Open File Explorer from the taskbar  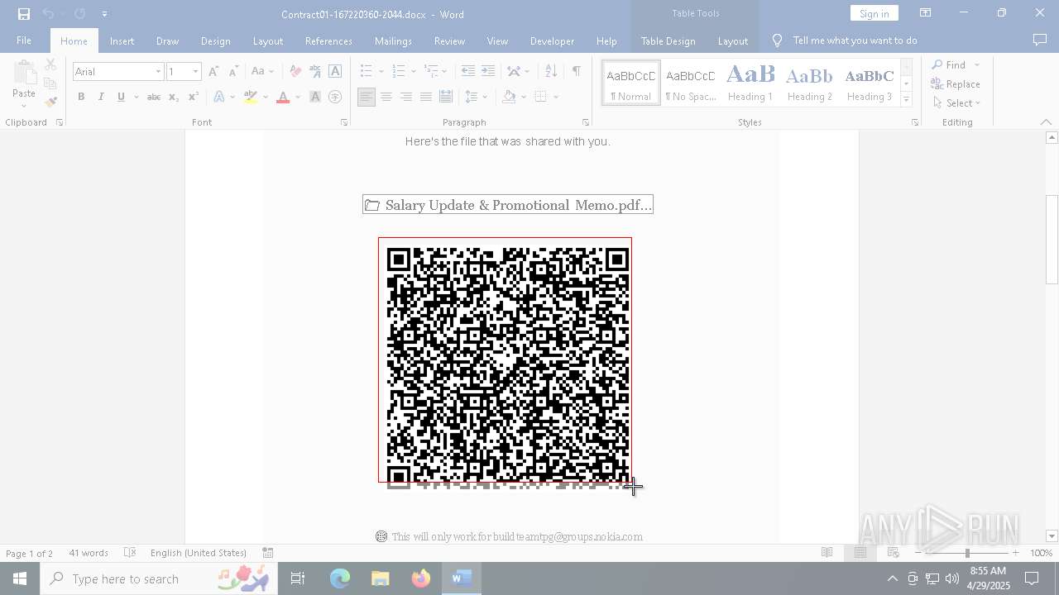pos(381,578)
